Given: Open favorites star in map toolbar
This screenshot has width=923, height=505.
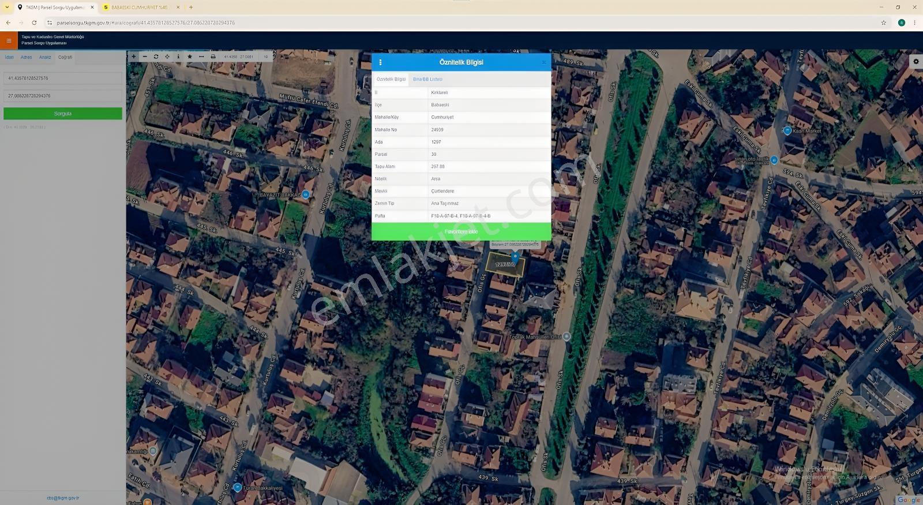Looking at the screenshot, I should pos(190,57).
